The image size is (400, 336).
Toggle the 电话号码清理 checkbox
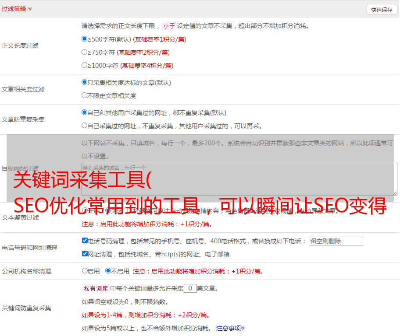tap(85, 241)
